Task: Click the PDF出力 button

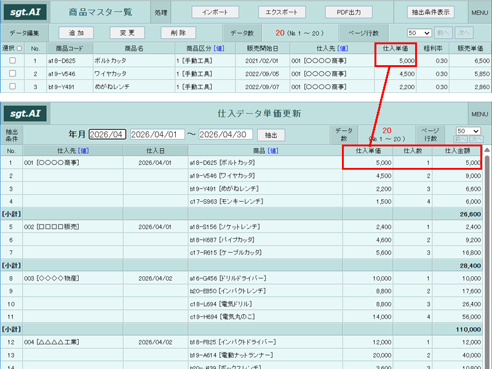Action: click(349, 12)
